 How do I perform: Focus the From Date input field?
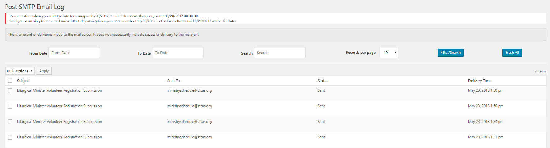tap(74, 53)
